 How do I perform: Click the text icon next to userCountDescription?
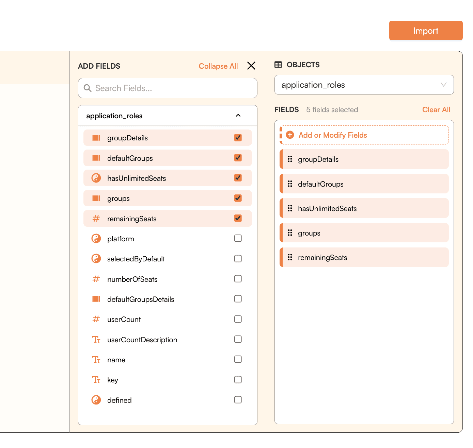(96, 339)
